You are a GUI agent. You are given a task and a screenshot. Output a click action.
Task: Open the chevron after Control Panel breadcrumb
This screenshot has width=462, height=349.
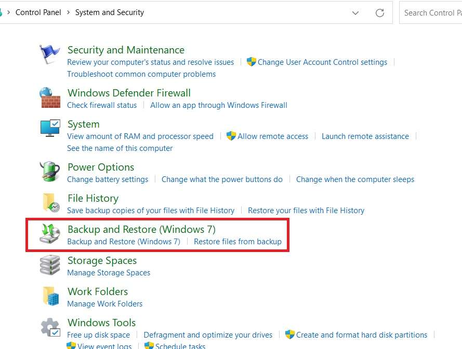(x=69, y=12)
